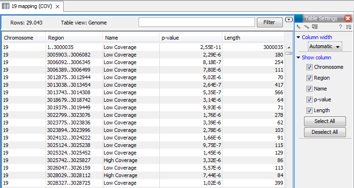This screenshot has width=354, height=188.
Task: Select region 3018679..3018742 cell
Action: pos(74,100)
